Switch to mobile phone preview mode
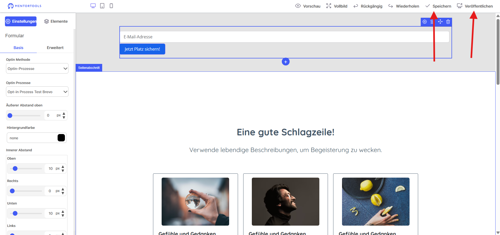The image size is (500, 235). [x=111, y=6]
